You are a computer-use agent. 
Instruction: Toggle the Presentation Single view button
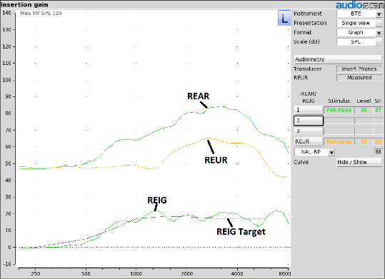pyautogui.click(x=359, y=23)
